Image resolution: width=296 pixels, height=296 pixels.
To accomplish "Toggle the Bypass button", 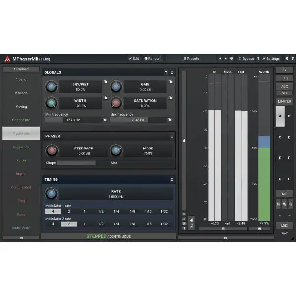I will (x=246, y=59).
